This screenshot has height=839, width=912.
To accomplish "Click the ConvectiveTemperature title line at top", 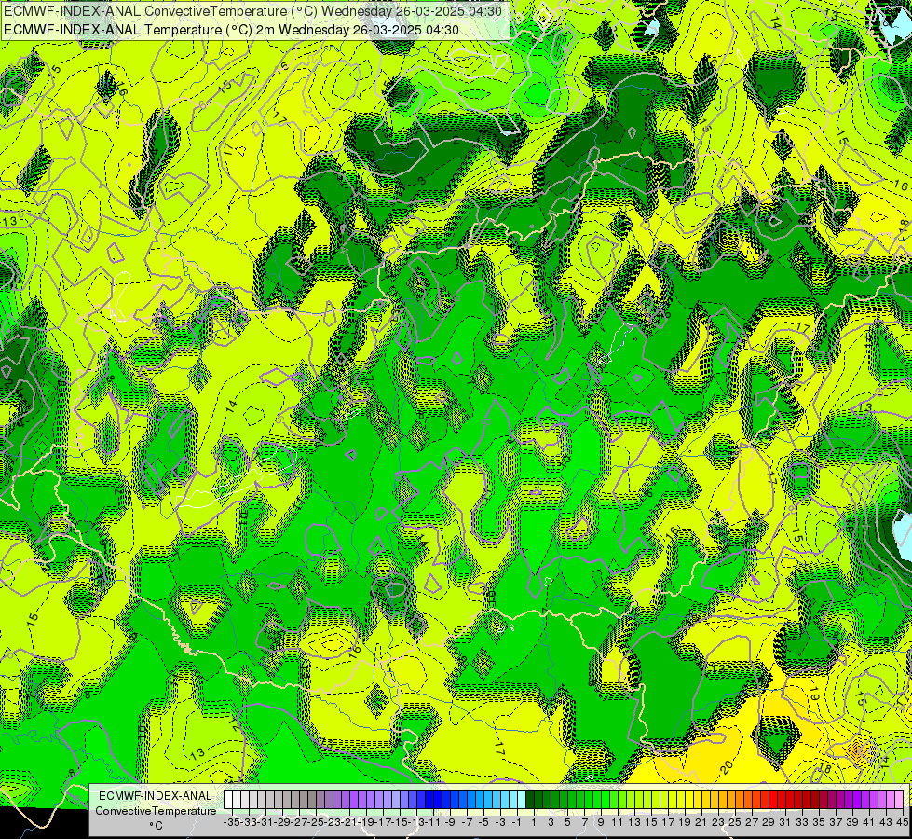I will pos(252,10).
